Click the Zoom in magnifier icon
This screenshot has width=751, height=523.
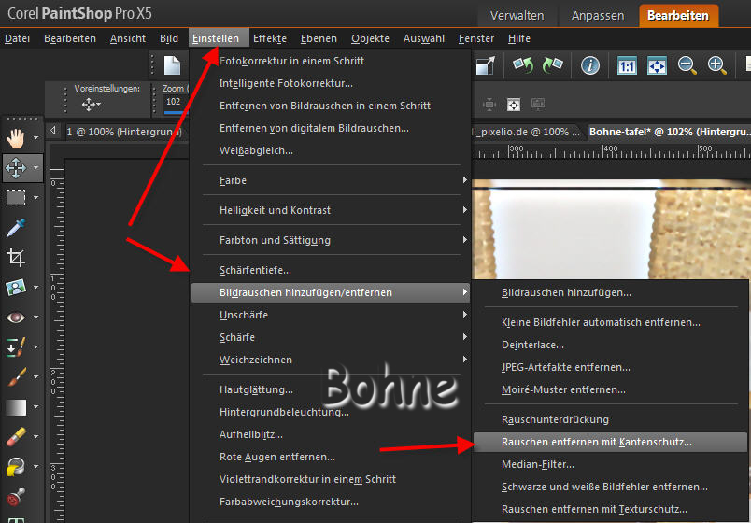(x=717, y=65)
